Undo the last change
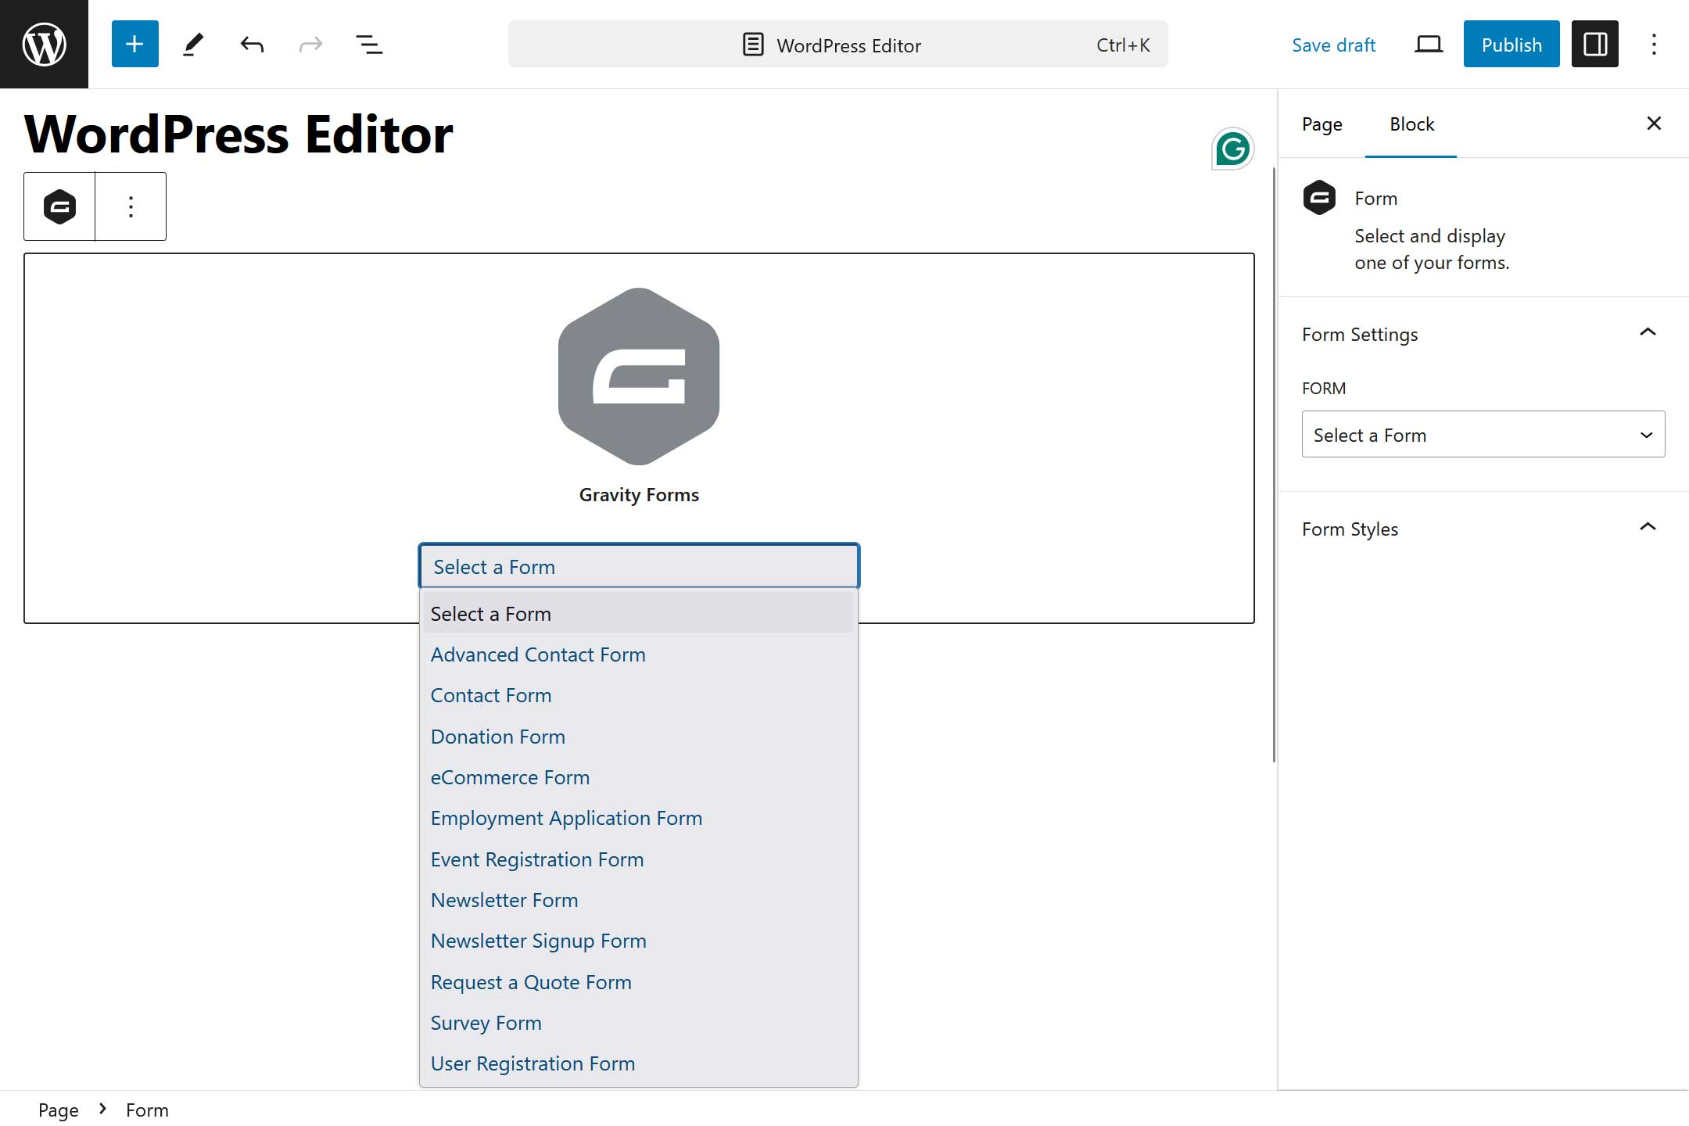Screen dimensions: 1689x1126 [x=252, y=44]
